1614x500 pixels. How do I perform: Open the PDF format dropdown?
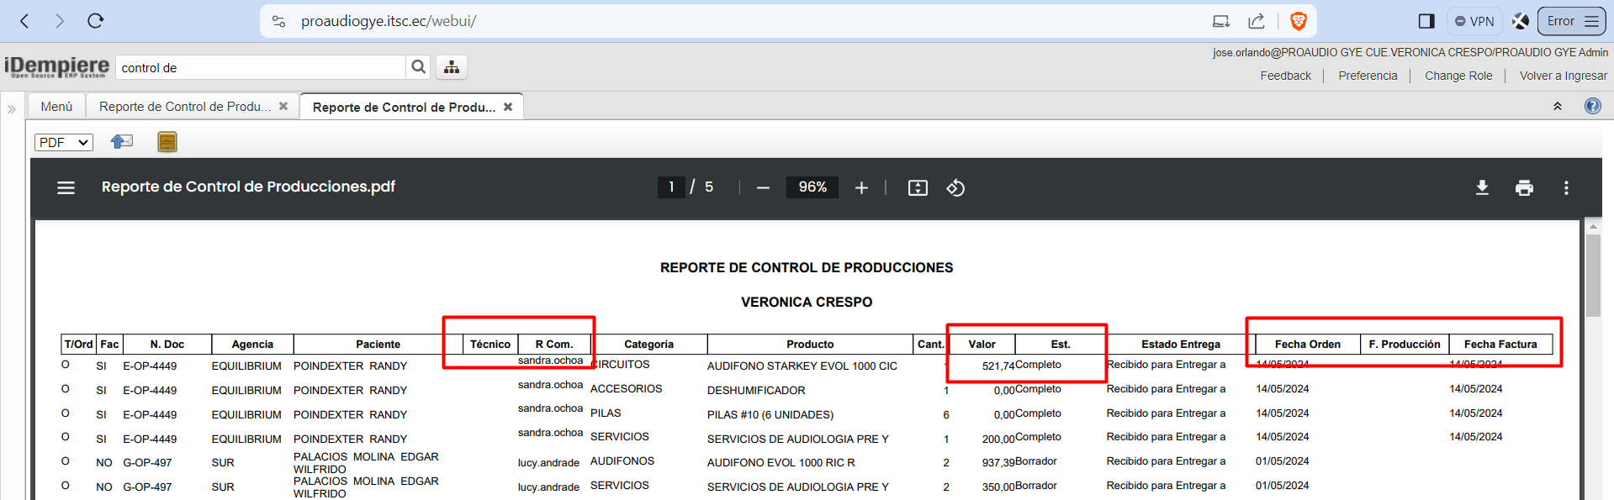(63, 142)
